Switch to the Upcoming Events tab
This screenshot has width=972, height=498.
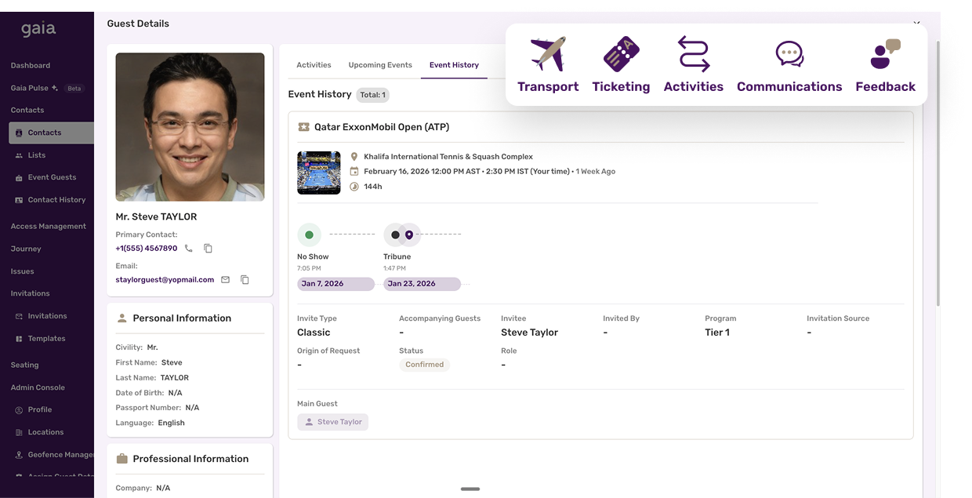[379, 65]
